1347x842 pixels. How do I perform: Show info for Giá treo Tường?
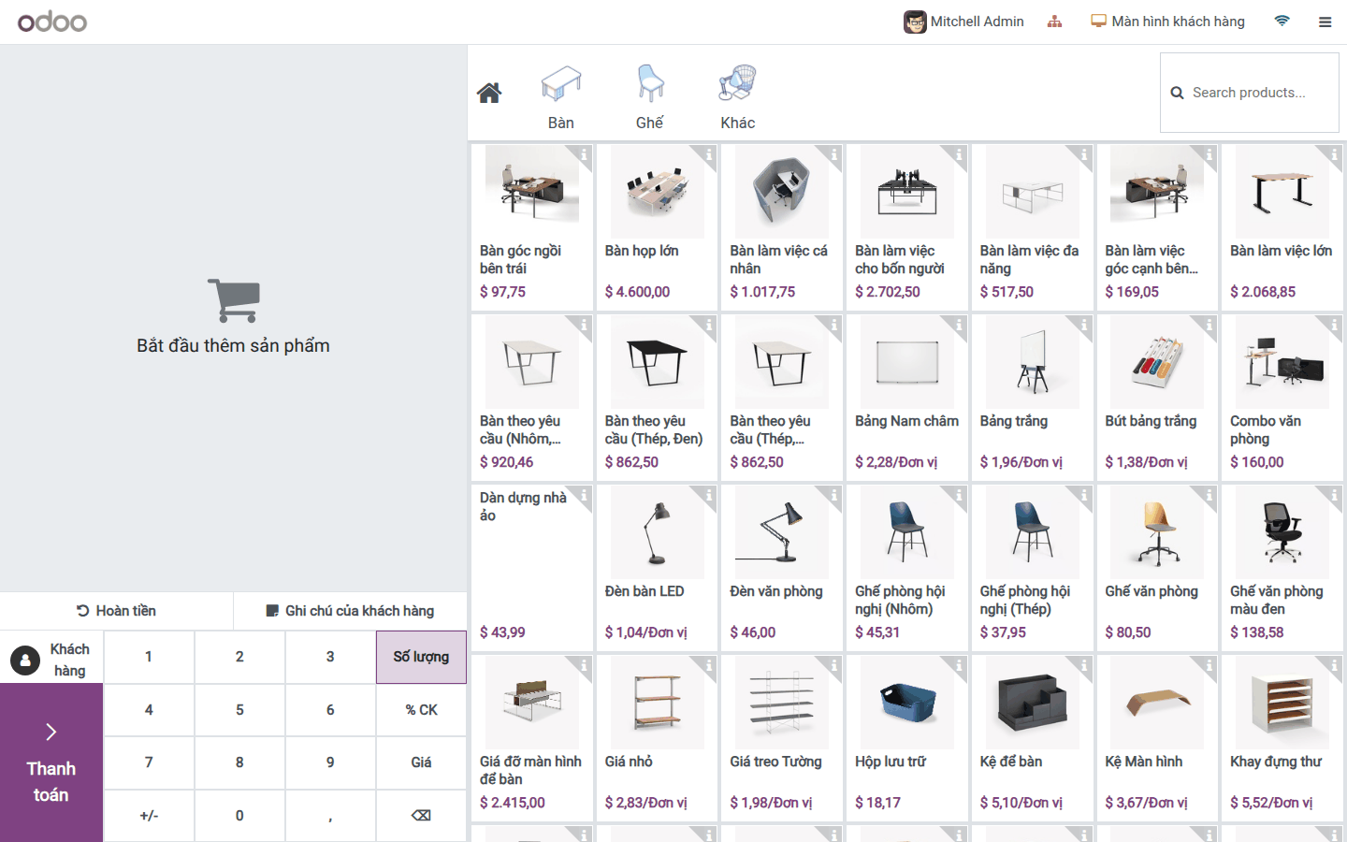click(x=833, y=664)
